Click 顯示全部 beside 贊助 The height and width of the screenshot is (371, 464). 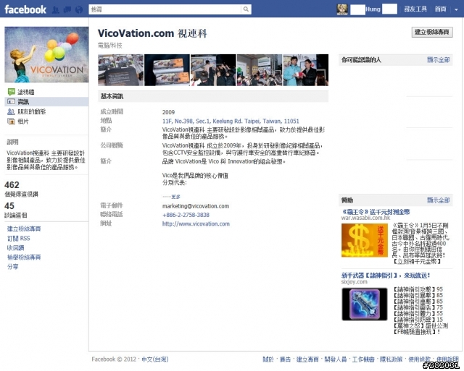coord(438,200)
